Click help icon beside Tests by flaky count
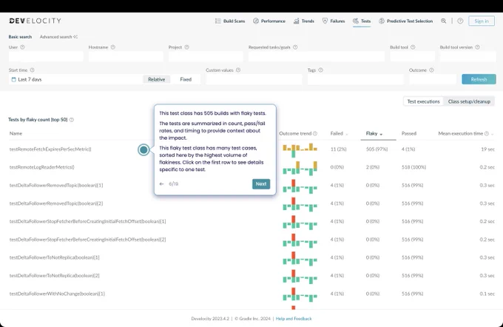Viewport: 503px width, 327px height. [x=72, y=120]
